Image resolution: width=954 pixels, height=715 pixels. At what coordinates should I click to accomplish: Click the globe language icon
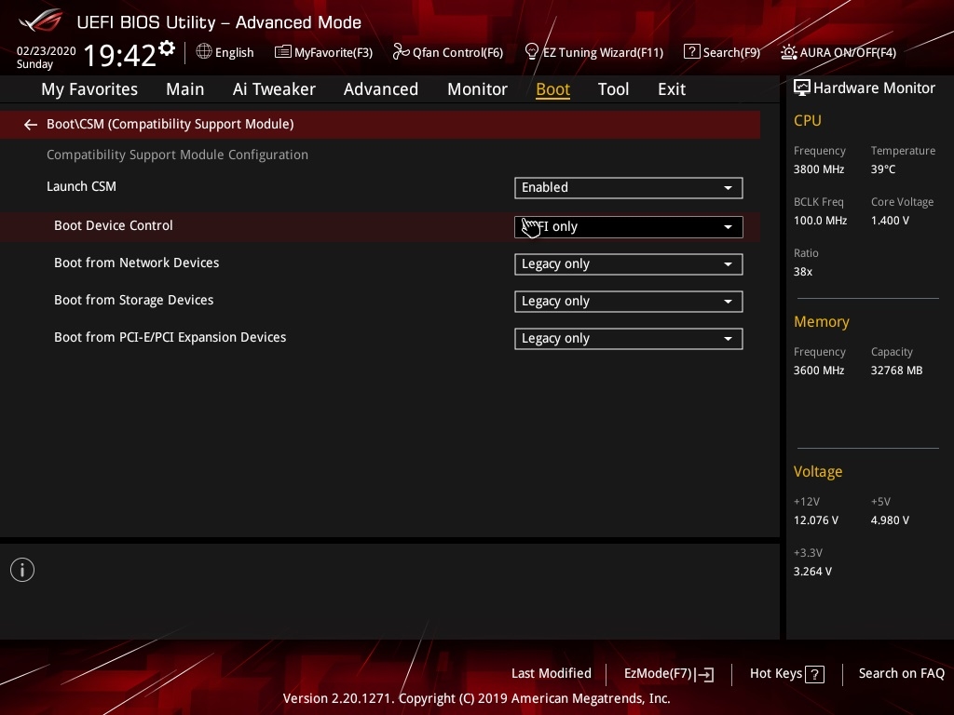[204, 51]
